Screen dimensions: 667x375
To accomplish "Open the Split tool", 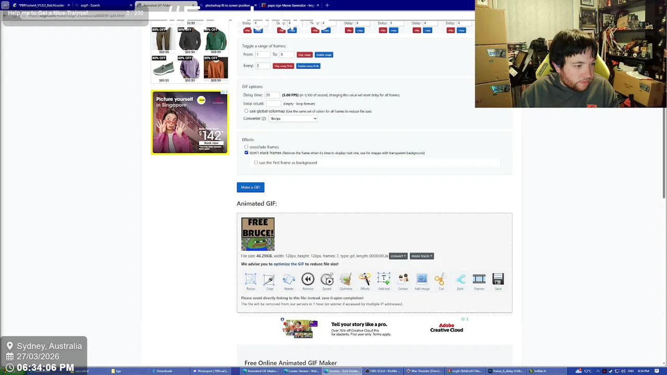I will pos(460,282).
